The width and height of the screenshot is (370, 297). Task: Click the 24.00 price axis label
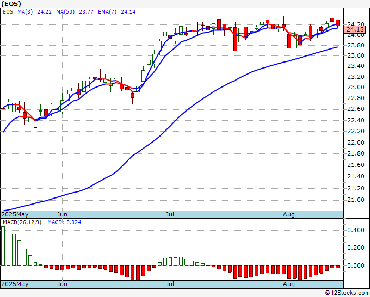click(356, 35)
